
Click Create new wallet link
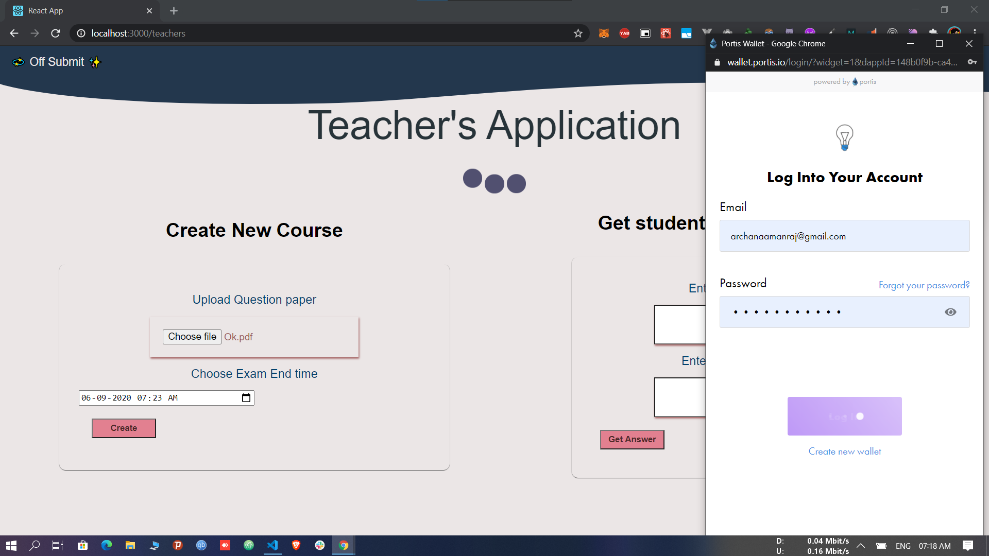(844, 451)
